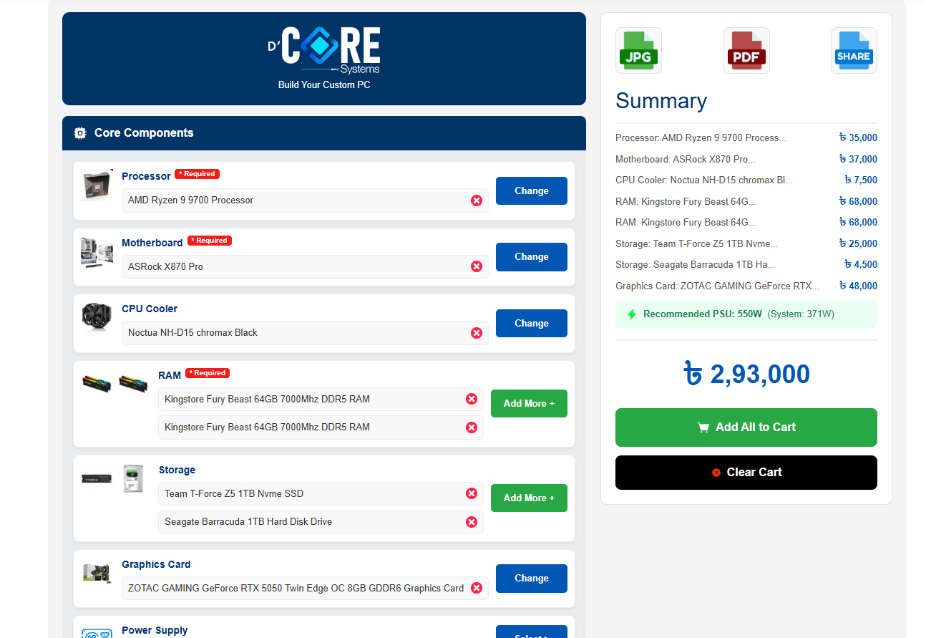Click the hard disk thumbnail in Storage
The image size is (926, 638).
coord(133,478)
